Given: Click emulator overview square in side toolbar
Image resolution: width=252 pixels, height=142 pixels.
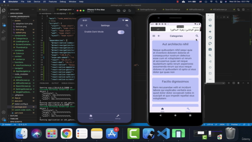Looking at the screenshot, I should [x=210, y=73].
